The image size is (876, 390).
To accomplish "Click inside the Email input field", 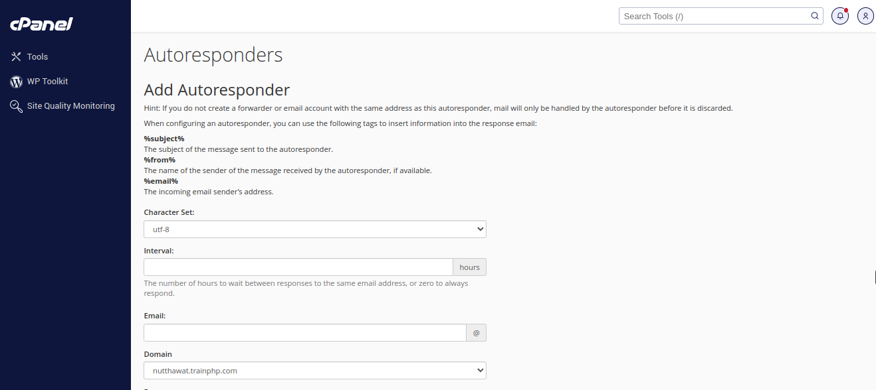I will [x=305, y=333].
